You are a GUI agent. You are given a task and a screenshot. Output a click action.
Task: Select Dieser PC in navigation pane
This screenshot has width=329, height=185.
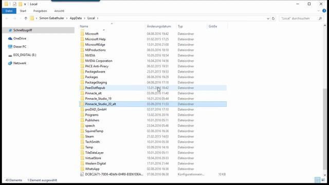pos(20,47)
